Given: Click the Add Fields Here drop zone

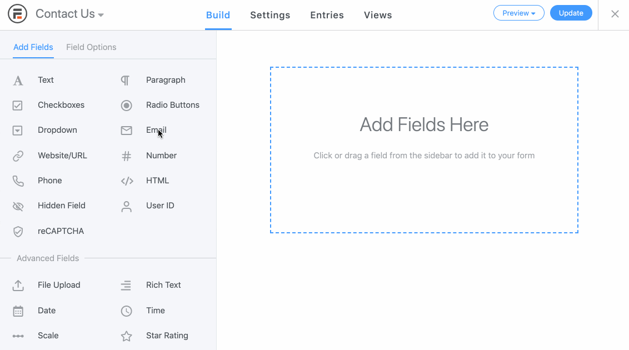Looking at the screenshot, I should (x=424, y=148).
